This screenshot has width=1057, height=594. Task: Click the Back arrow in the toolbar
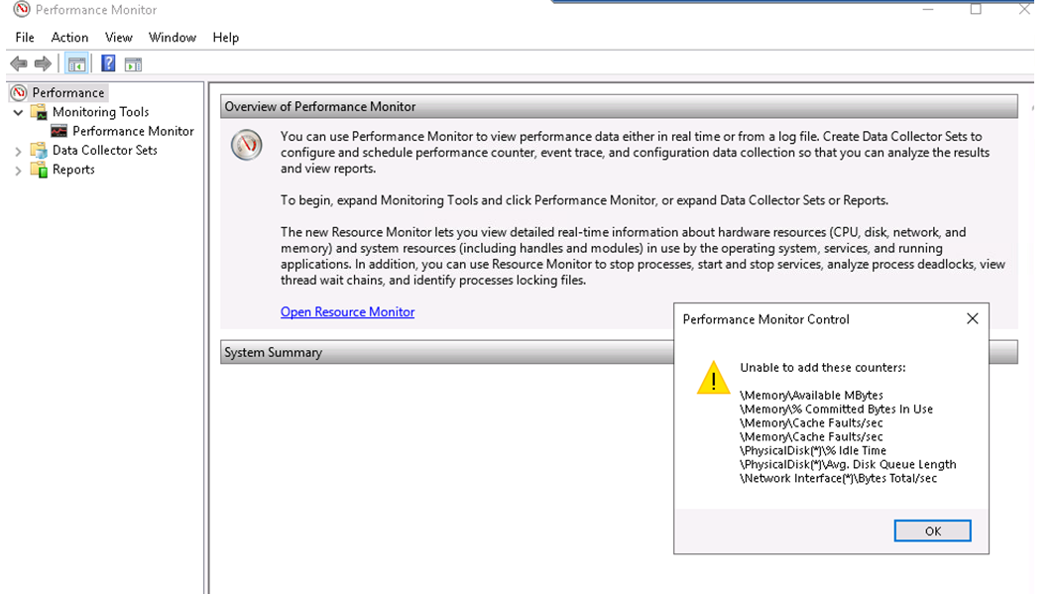click(18, 63)
